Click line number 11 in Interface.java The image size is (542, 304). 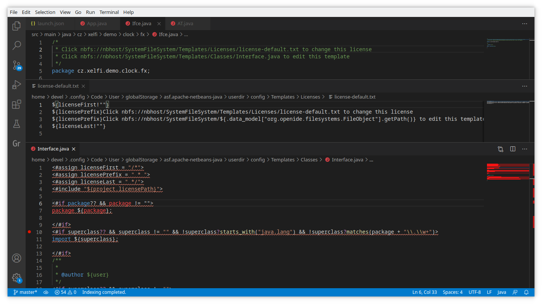pos(39,239)
